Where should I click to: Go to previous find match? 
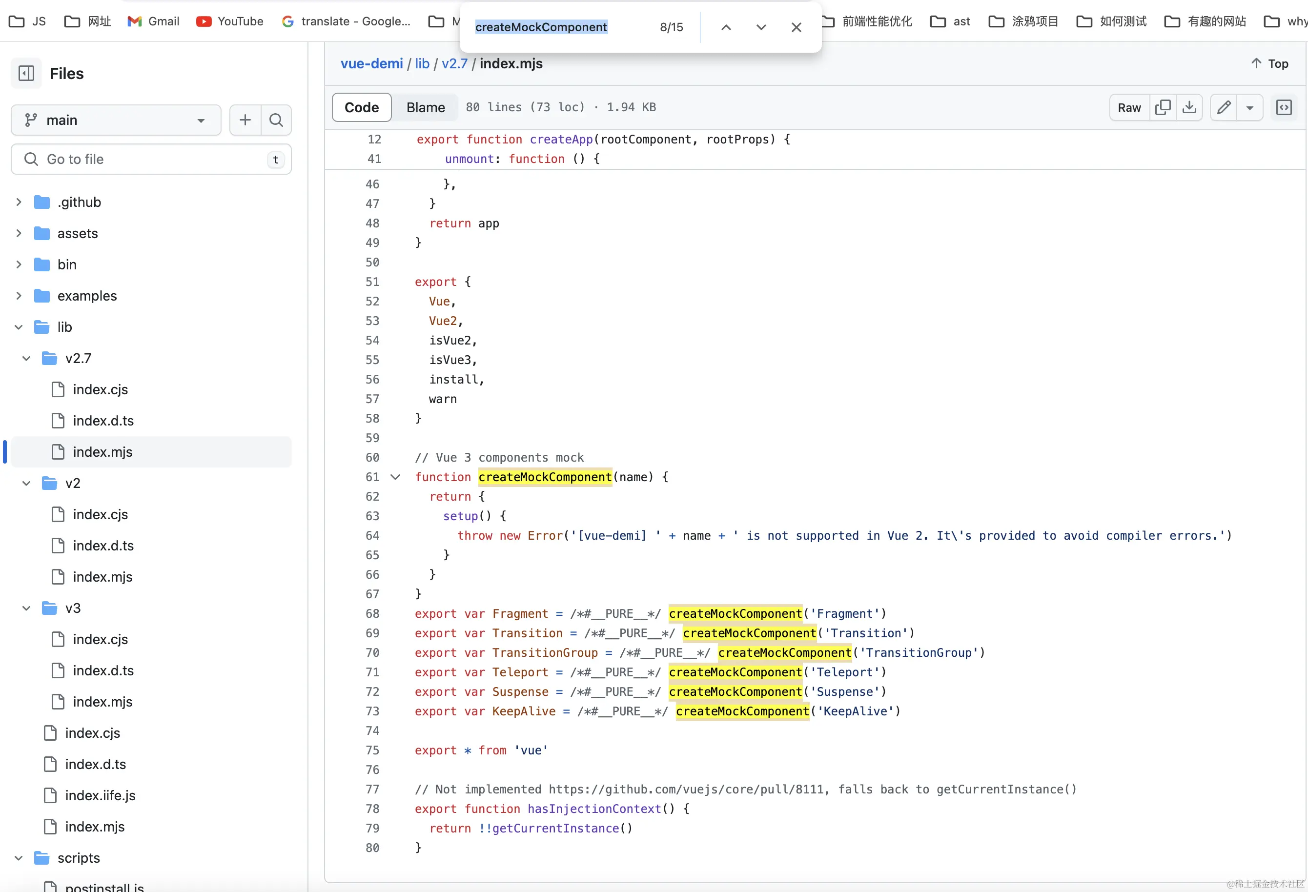726,27
